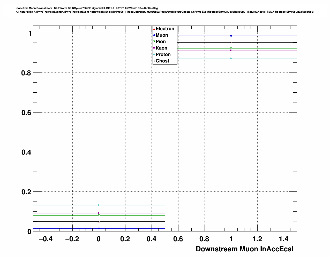Click the 'Downstream Muon InAccEcal' x-axis title
The width and height of the screenshot is (330, 257).
click(x=244, y=249)
